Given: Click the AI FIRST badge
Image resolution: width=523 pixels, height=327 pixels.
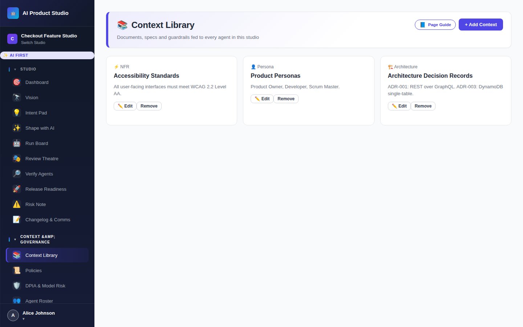Looking at the screenshot, I should click(x=47, y=55).
